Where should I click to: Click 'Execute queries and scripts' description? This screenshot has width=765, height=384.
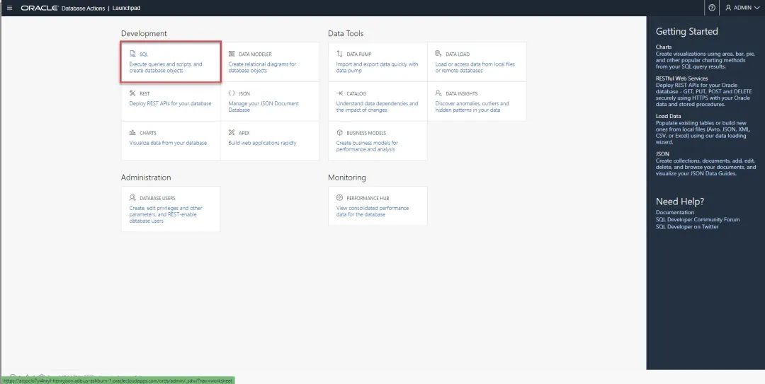click(x=165, y=67)
